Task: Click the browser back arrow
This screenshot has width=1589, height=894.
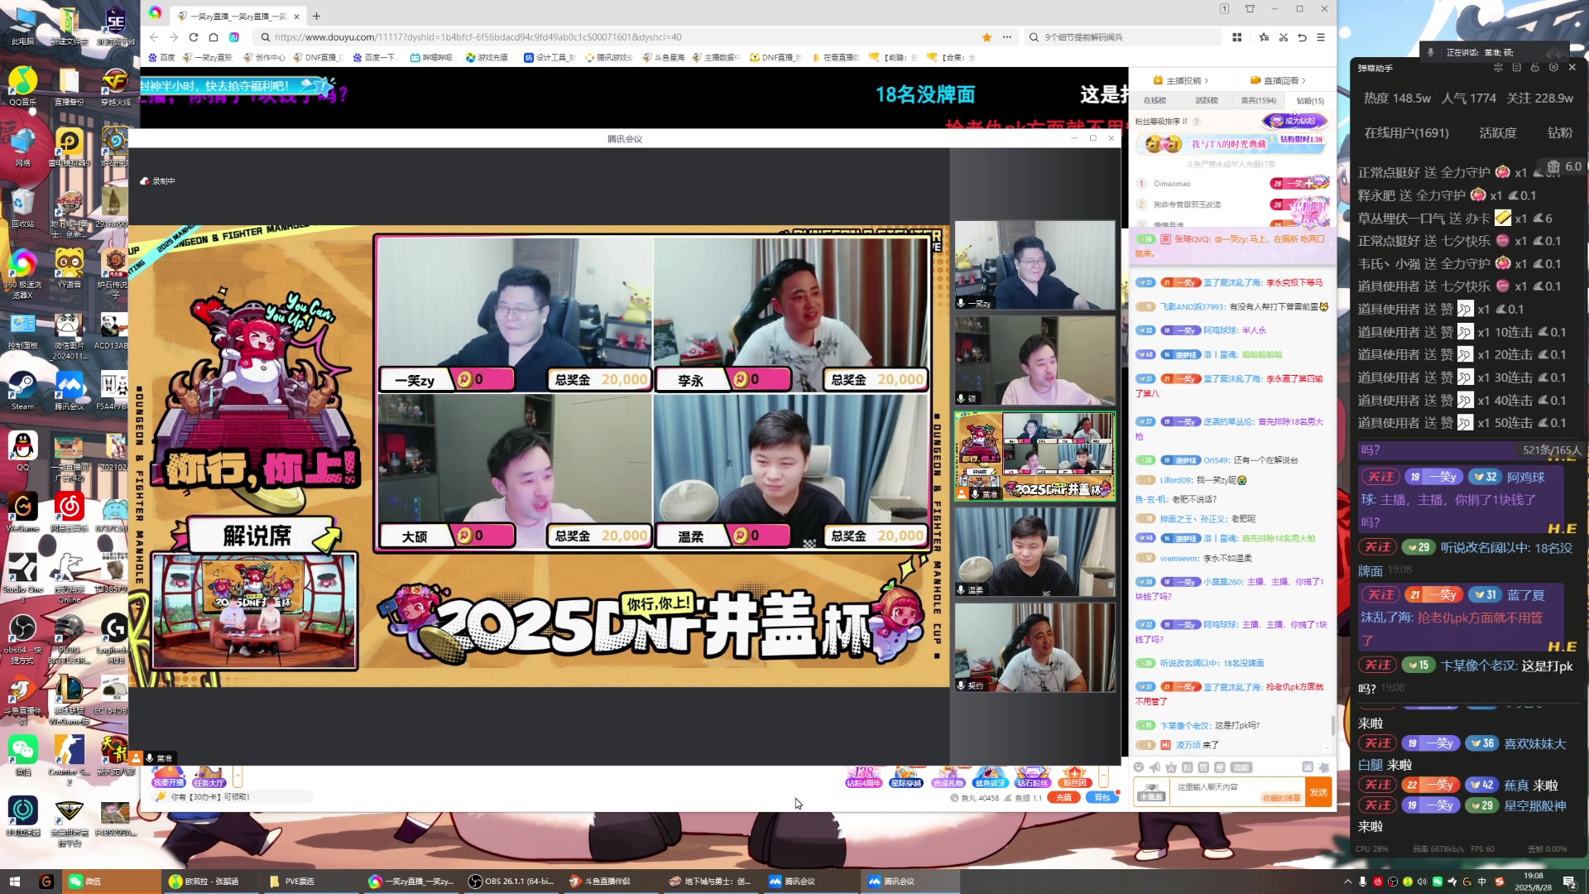Action: point(154,37)
